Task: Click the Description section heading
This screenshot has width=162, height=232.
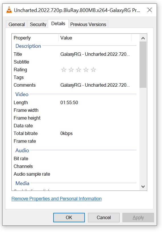Action: (x=28, y=46)
